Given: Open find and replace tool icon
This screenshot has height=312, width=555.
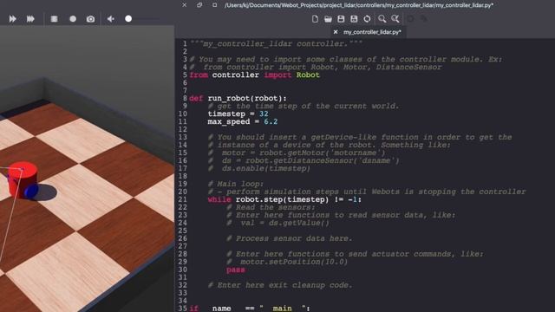Looking at the screenshot, I should coord(395,19).
